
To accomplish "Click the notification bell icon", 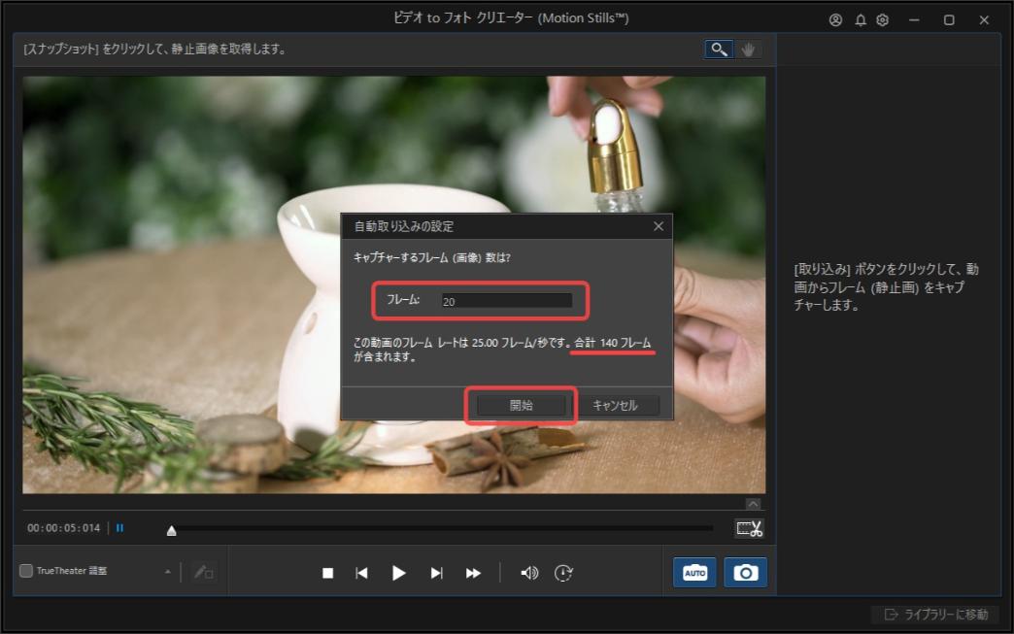I will click(861, 18).
